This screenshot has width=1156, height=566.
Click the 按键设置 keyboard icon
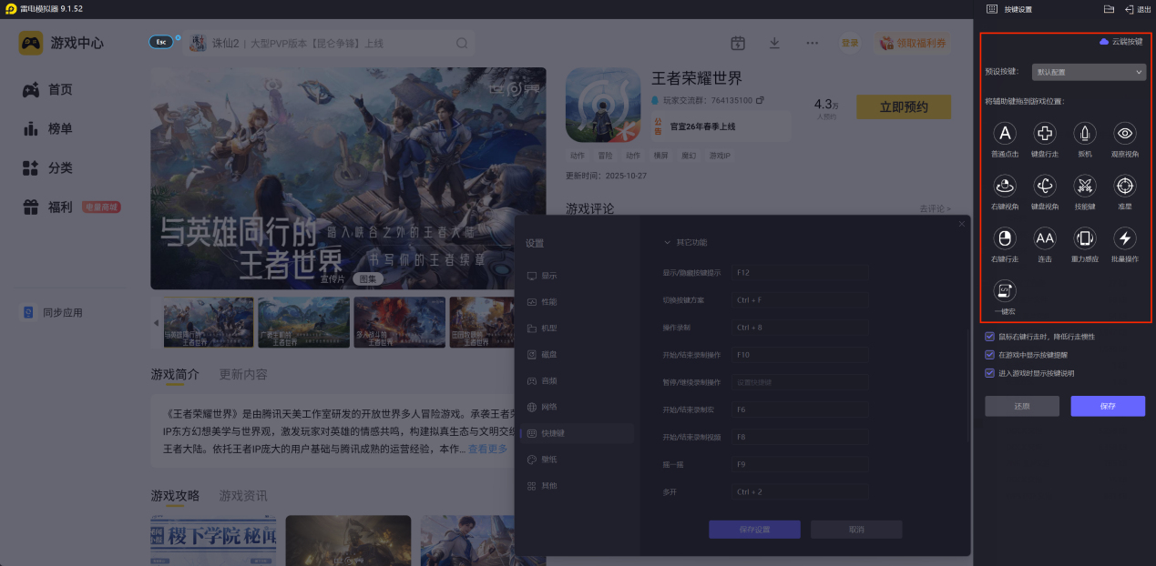[x=992, y=9]
